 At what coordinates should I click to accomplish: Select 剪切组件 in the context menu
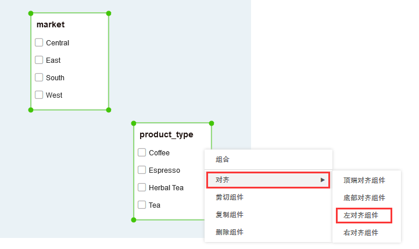click(230, 197)
